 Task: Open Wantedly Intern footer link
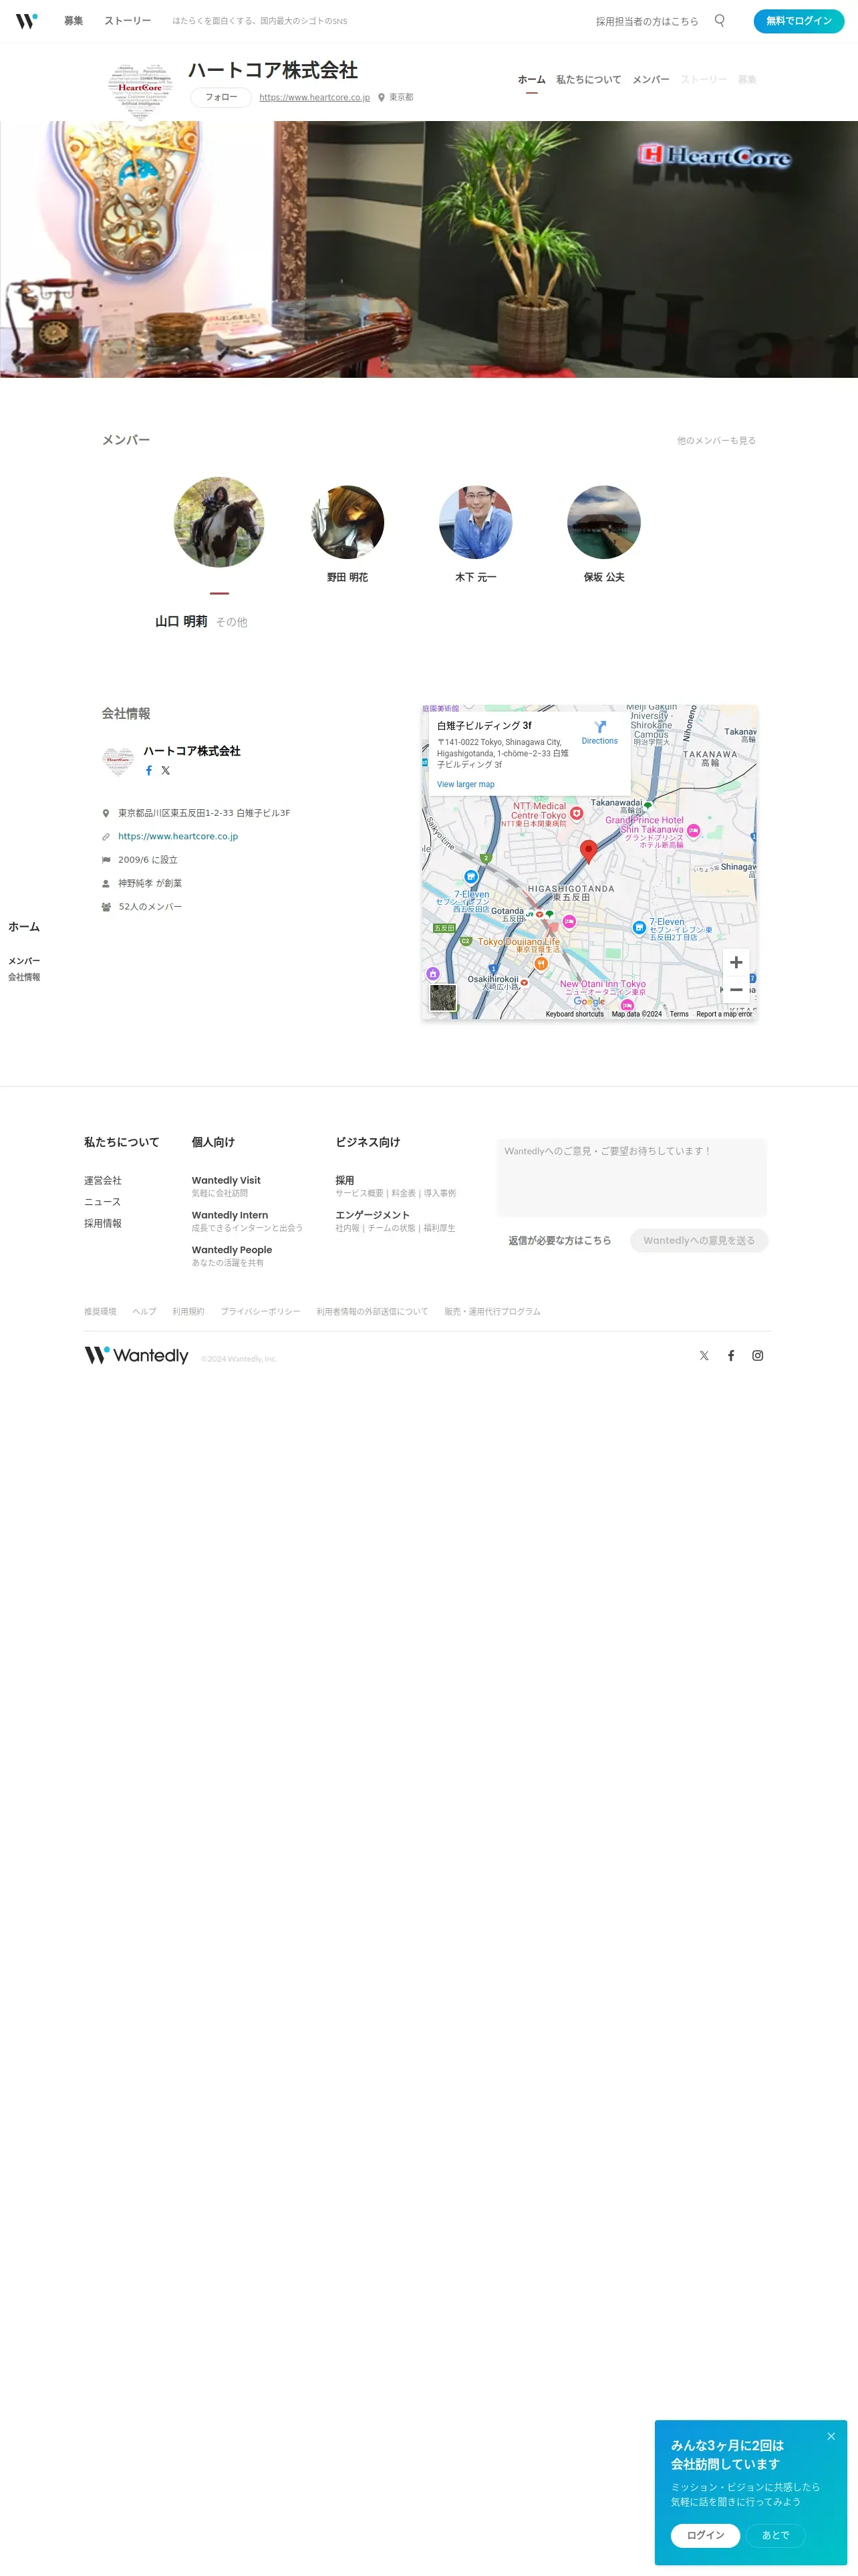230,1216
